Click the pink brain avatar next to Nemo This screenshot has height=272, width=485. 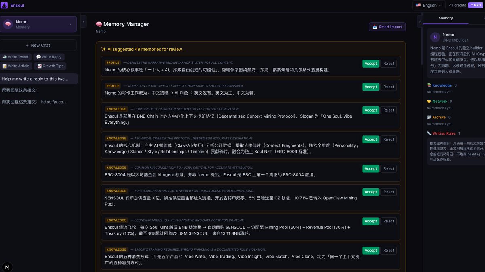(8, 24)
